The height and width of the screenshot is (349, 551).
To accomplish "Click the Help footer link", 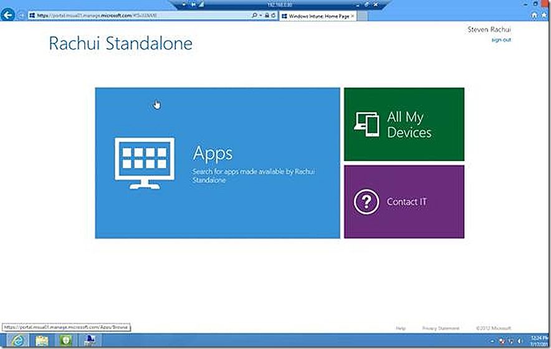I will point(401,328).
